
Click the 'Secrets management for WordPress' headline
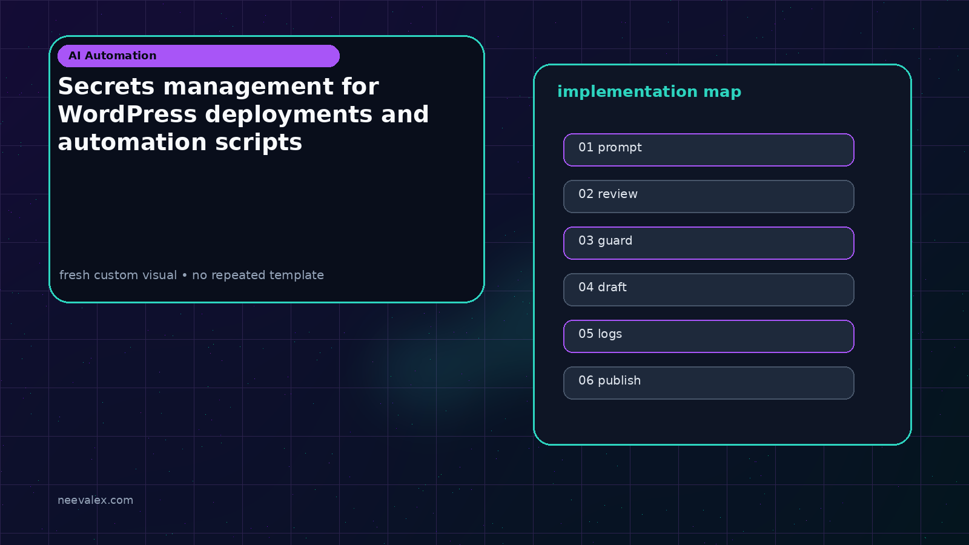tap(243, 114)
